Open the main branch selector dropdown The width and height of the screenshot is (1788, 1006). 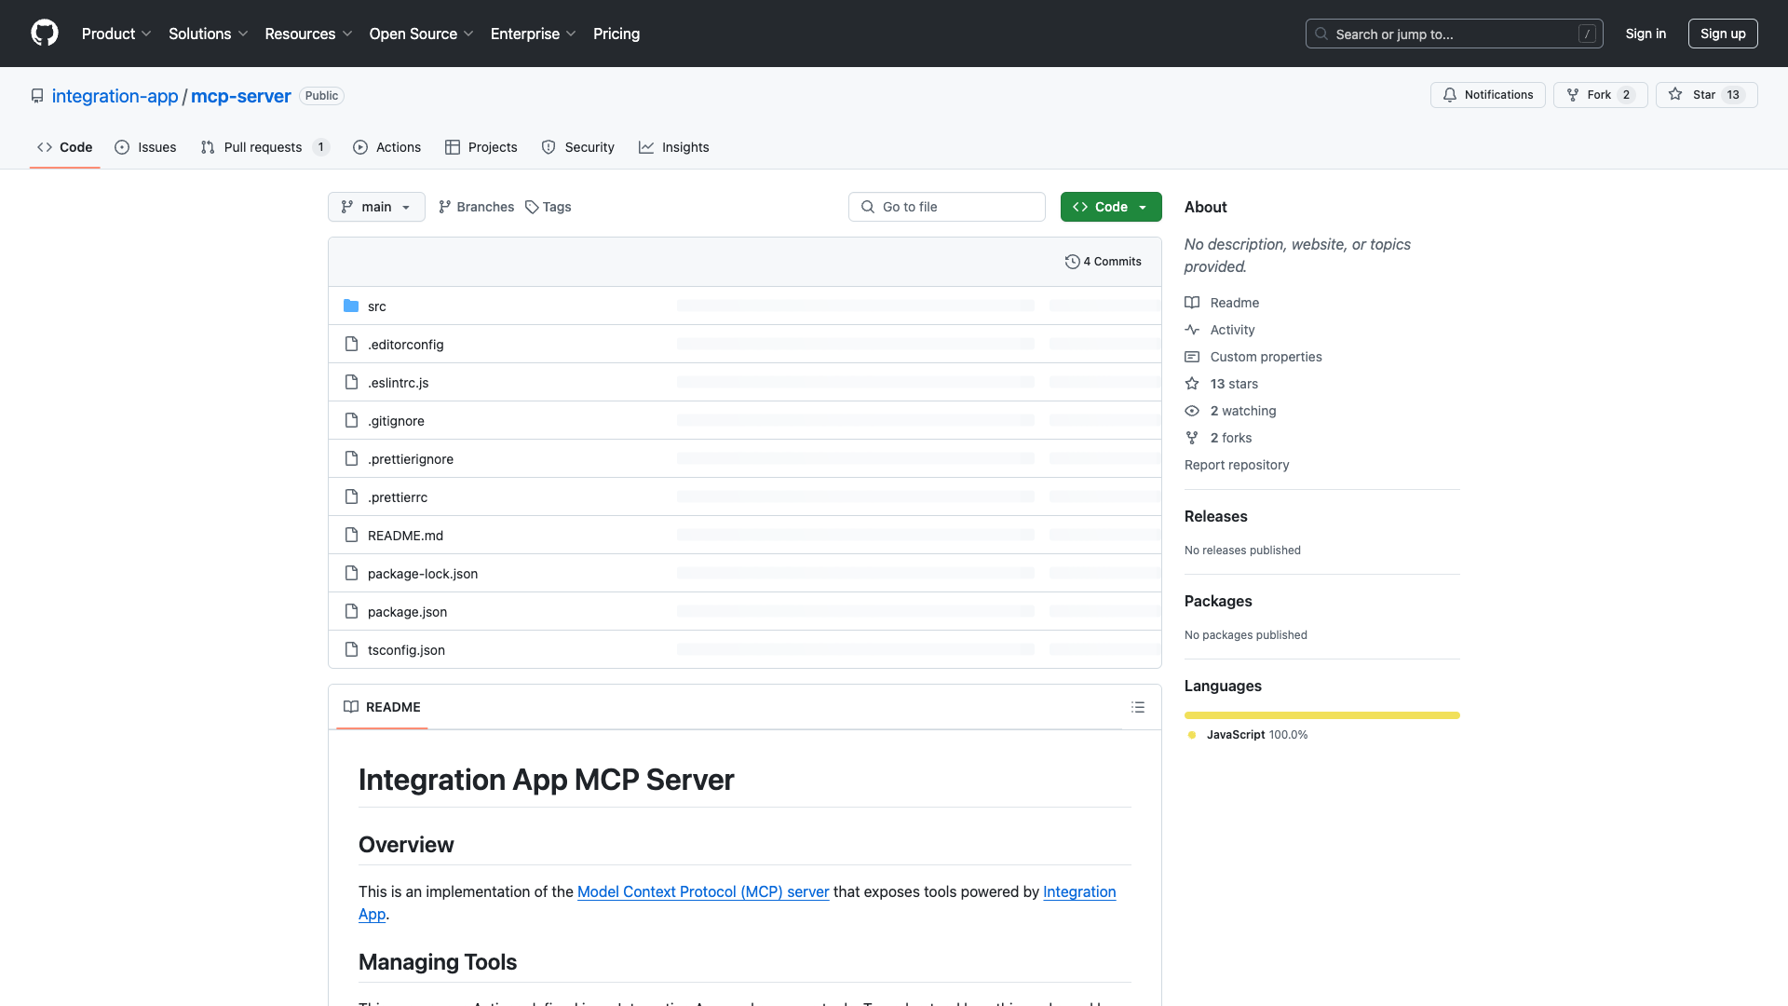click(x=376, y=207)
